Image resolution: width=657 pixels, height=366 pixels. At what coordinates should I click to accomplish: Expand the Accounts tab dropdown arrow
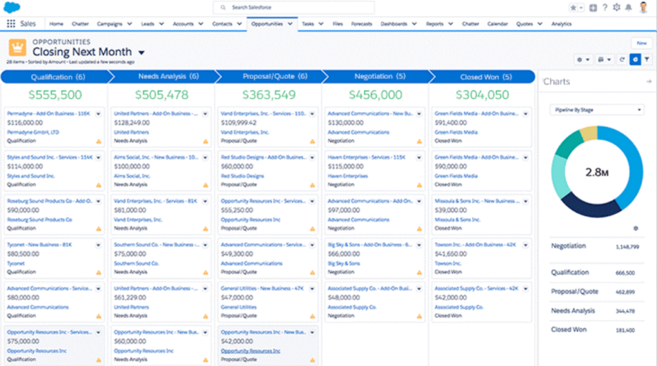[x=201, y=24]
